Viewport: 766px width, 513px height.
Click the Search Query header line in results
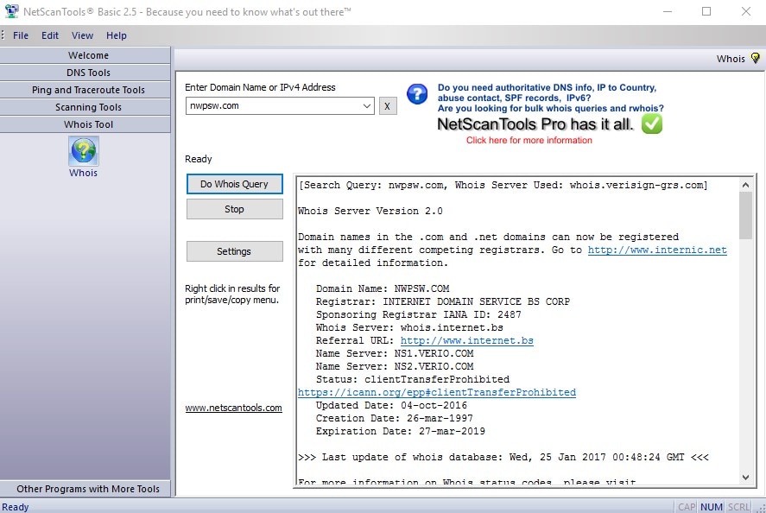pyautogui.click(x=503, y=185)
